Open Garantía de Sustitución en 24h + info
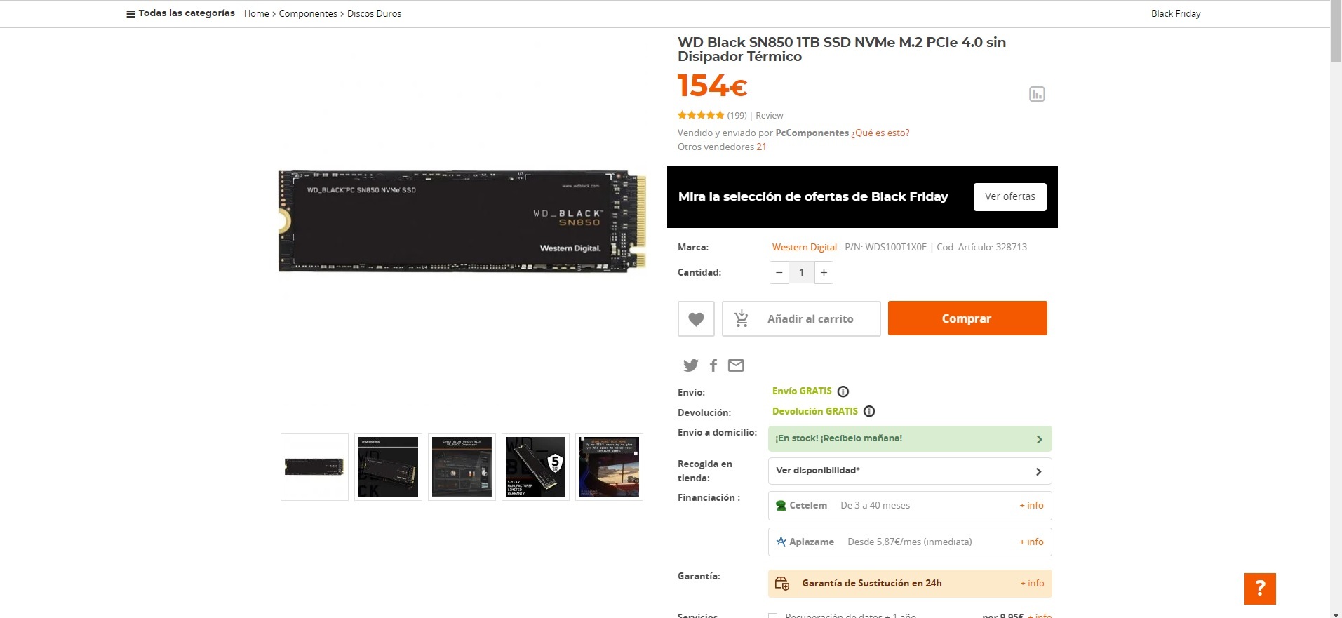 click(1032, 583)
